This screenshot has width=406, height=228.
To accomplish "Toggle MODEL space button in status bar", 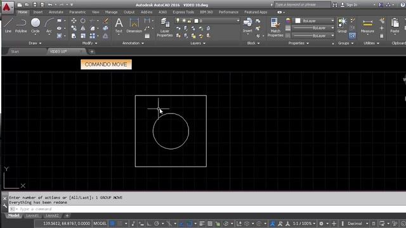I will click(100, 224).
